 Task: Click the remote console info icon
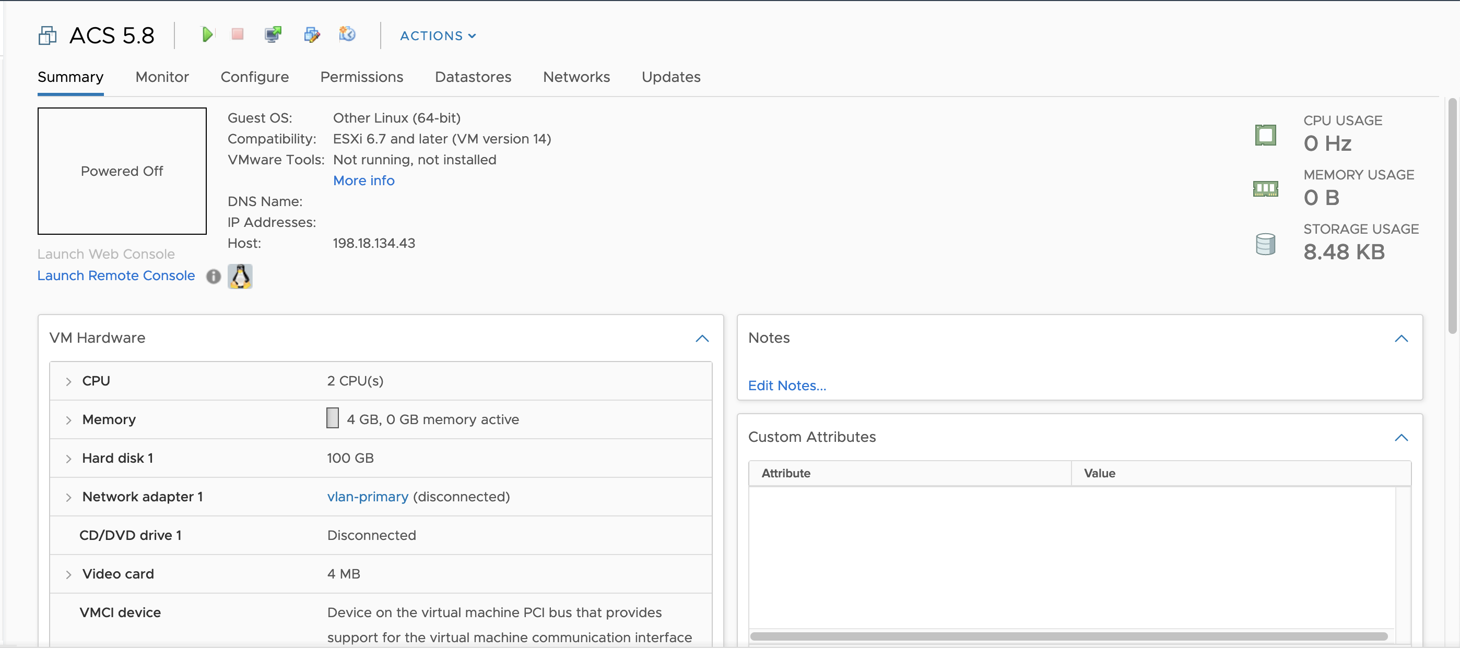pos(213,276)
